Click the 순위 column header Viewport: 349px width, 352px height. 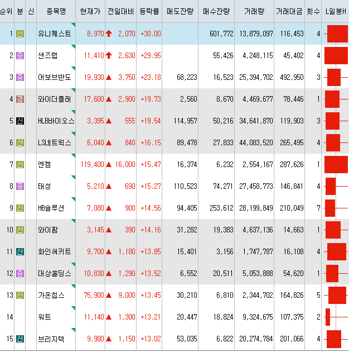point(7,11)
